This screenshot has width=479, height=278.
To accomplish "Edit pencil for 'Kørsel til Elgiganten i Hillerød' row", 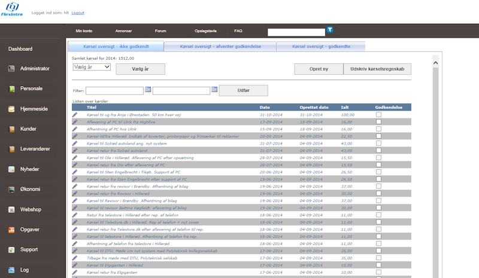I will tap(75, 265).
